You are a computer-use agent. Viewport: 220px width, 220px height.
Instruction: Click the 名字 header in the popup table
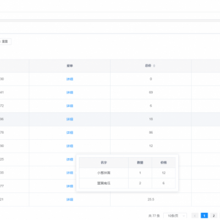[x=104, y=163]
